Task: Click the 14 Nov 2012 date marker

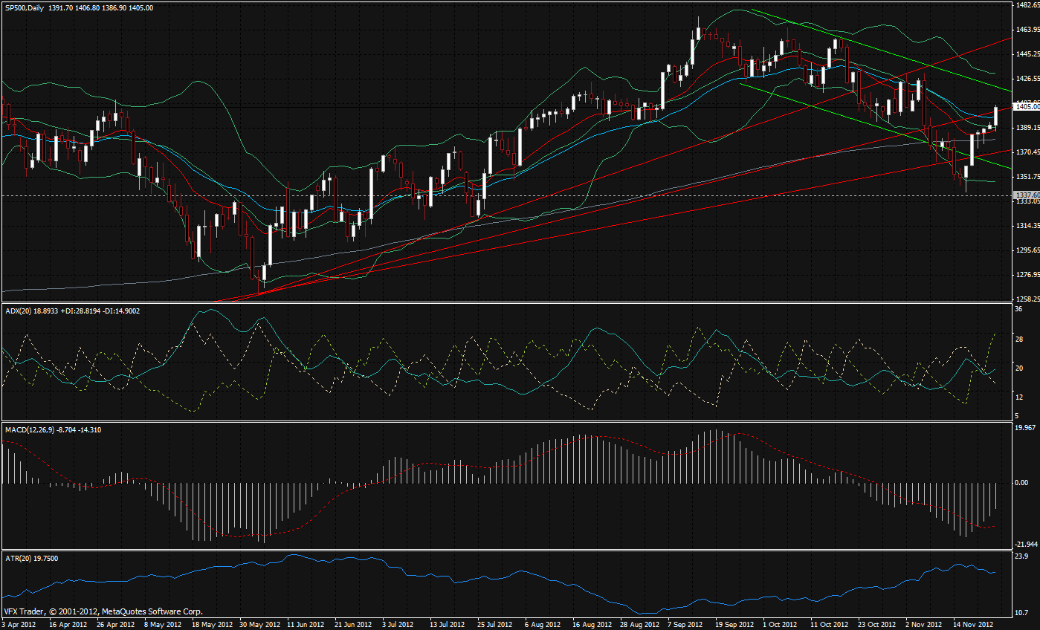Action: coord(972,625)
